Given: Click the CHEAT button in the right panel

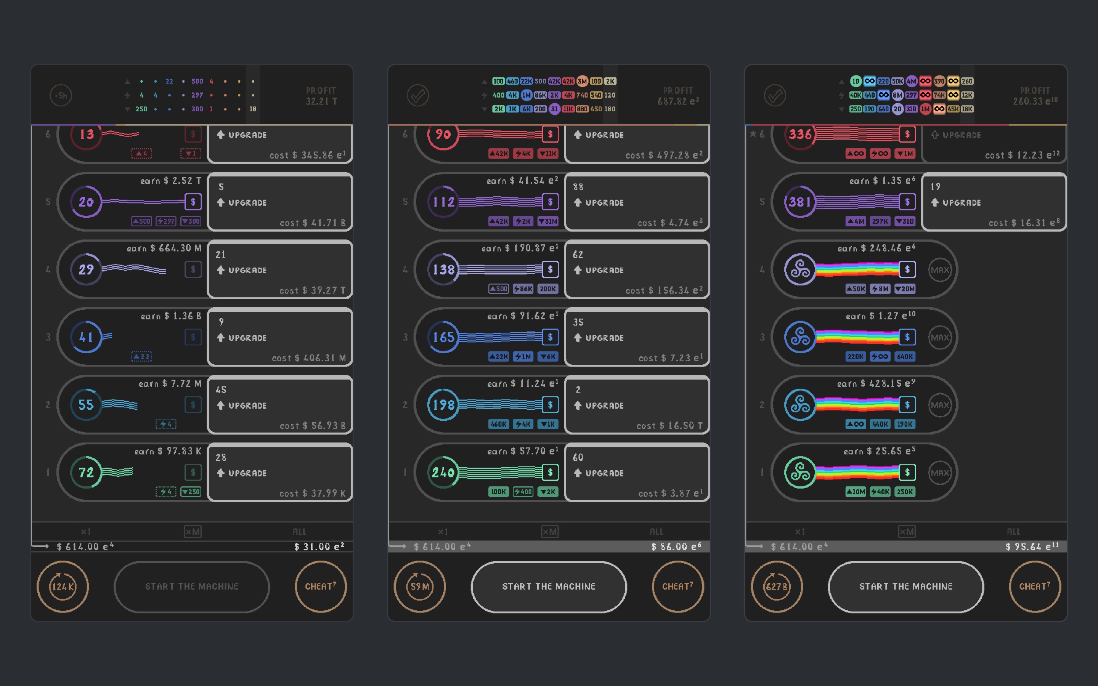Looking at the screenshot, I should pyautogui.click(x=1035, y=587).
